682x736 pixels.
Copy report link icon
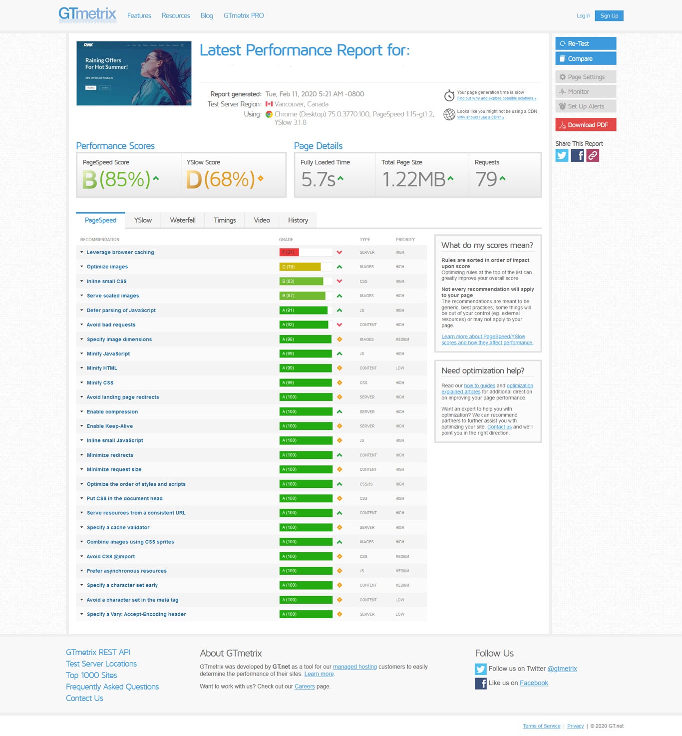(593, 155)
